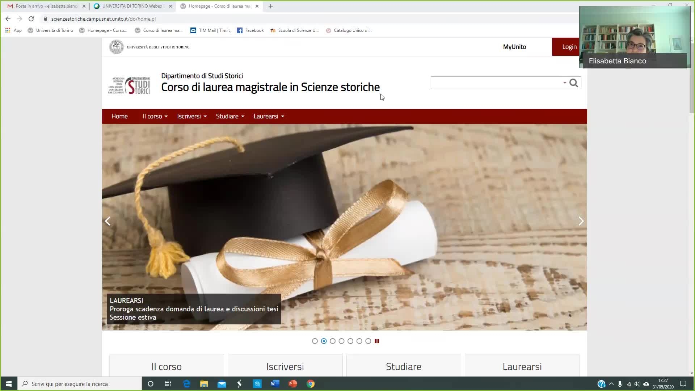Close the Homepage Corso di laurea tab
This screenshot has height=391, width=695.
pos(257,6)
